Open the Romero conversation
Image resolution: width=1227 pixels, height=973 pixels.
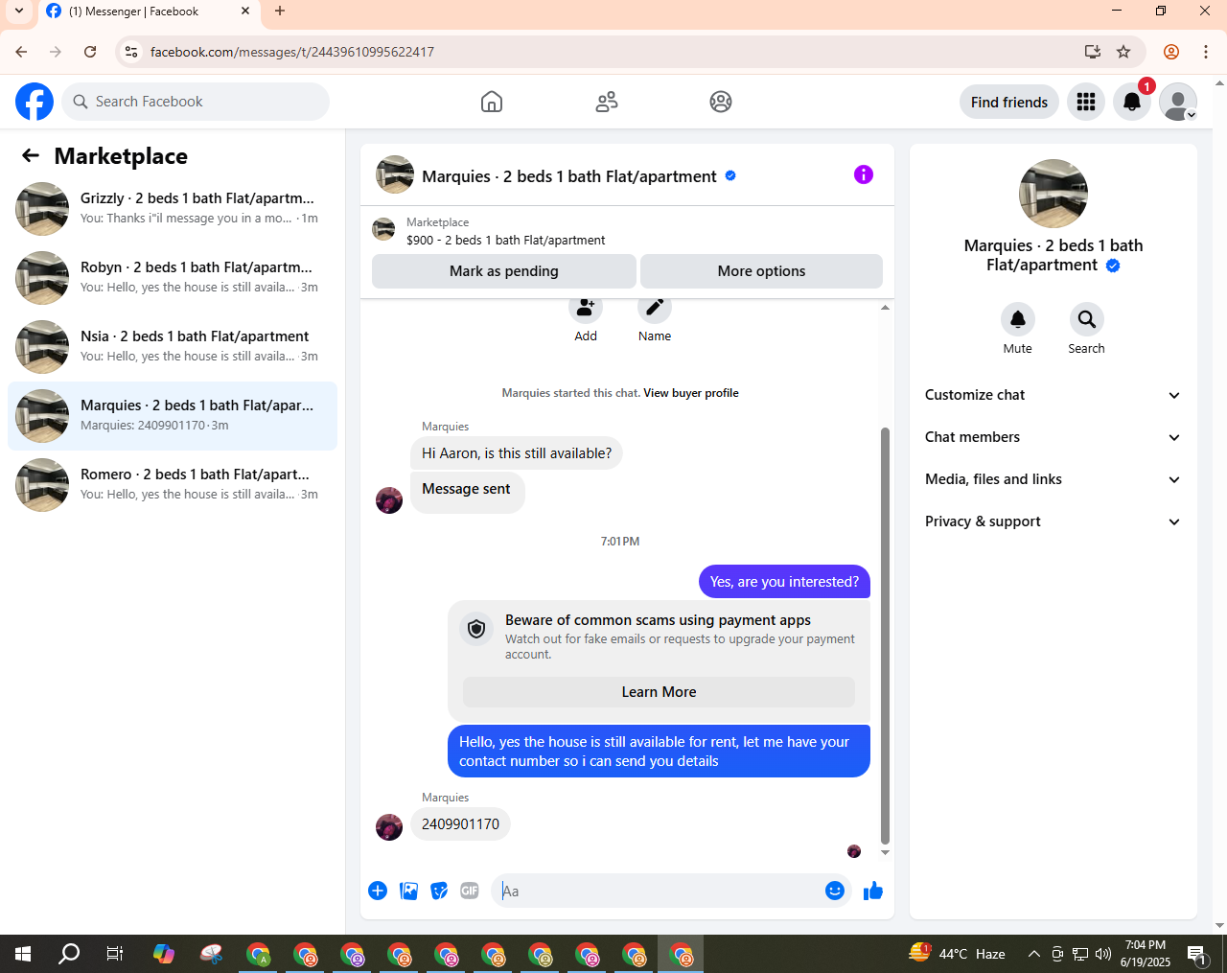pyautogui.click(x=173, y=485)
